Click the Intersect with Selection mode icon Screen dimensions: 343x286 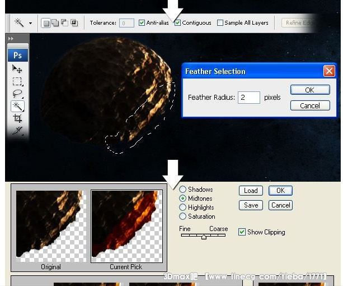[74, 23]
